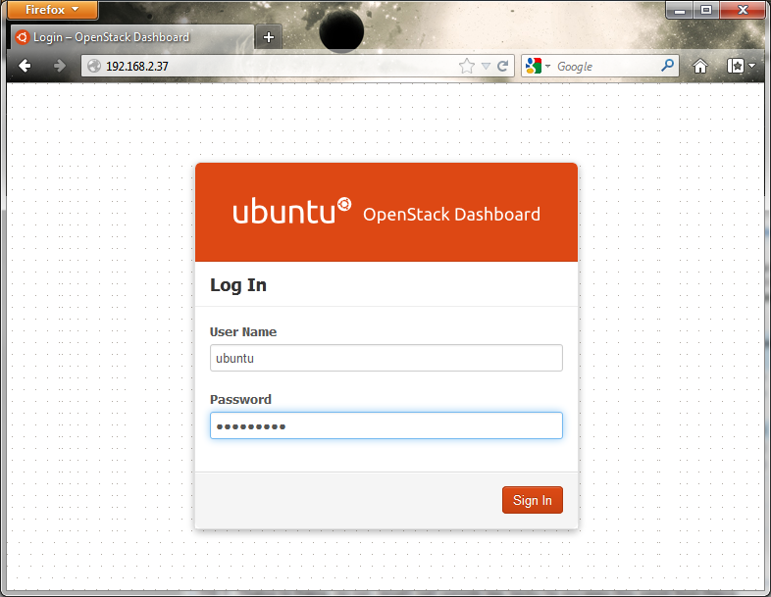
Task: Open the Google search engine selector
Action: pos(538,66)
